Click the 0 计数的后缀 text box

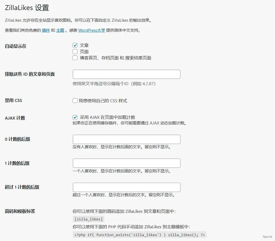126,139
